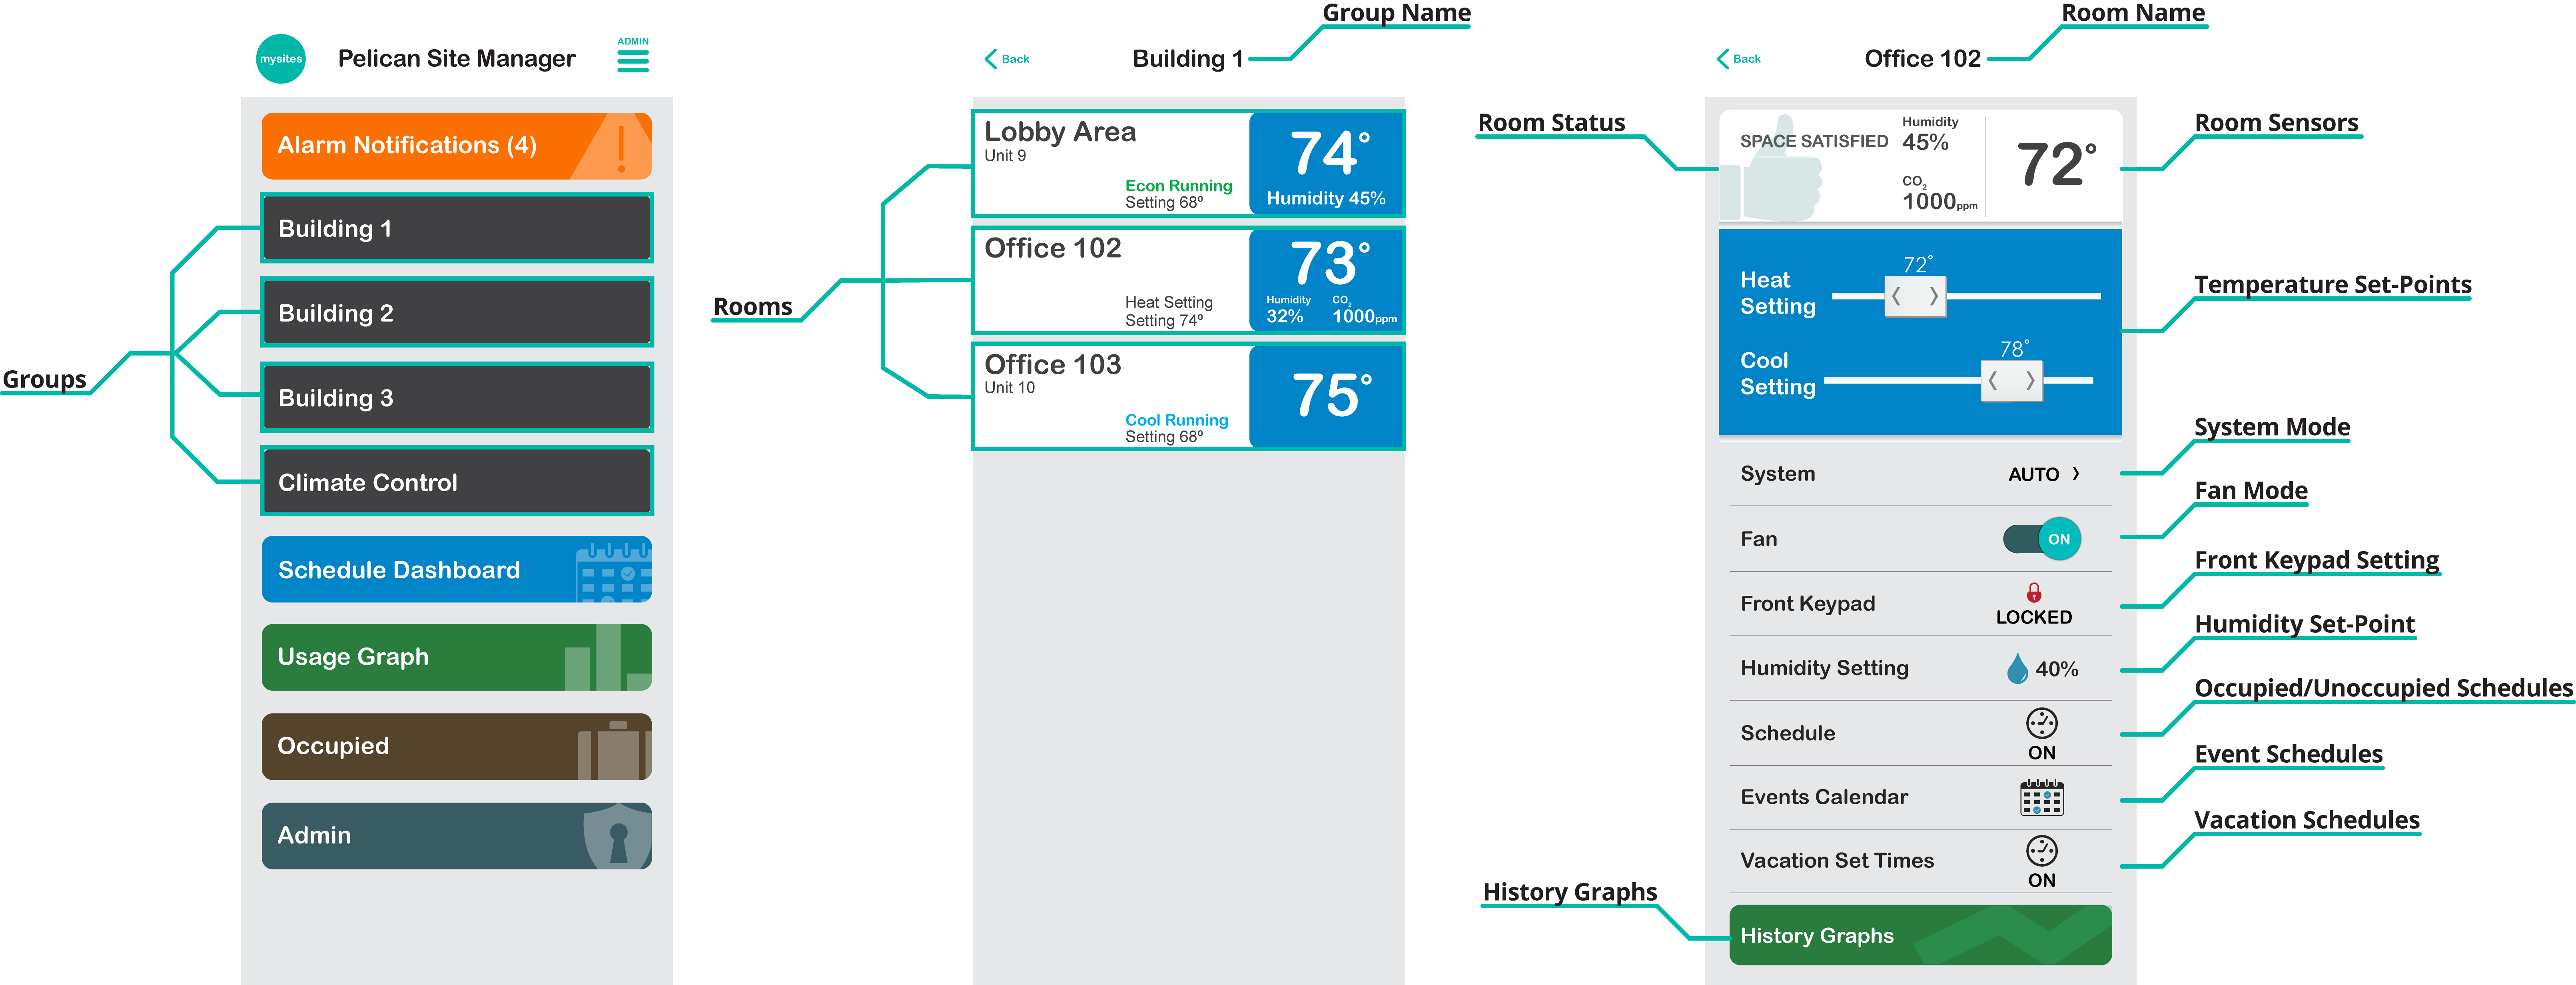
Task: Click the CO2 1000ppm sensor reading
Action: pyautogui.click(x=1939, y=194)
